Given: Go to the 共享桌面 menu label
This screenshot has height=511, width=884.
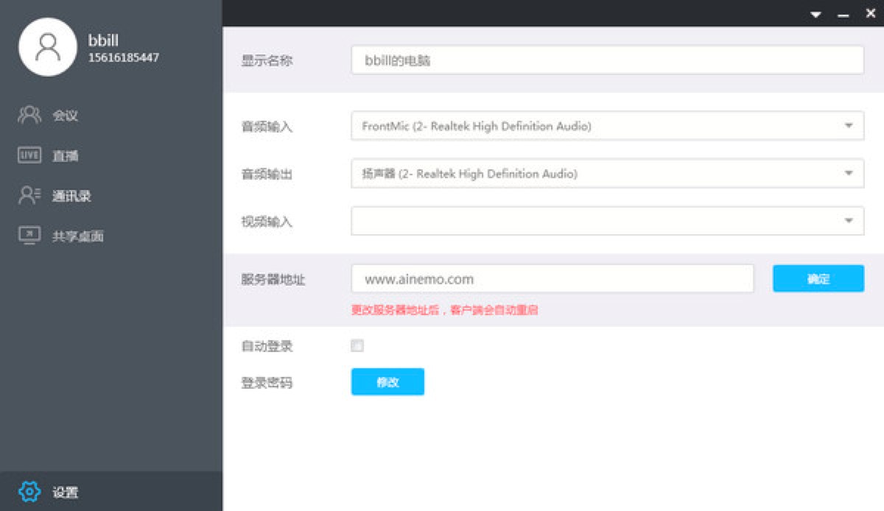Looking at the screenshot, I should [x=77, y=236].
